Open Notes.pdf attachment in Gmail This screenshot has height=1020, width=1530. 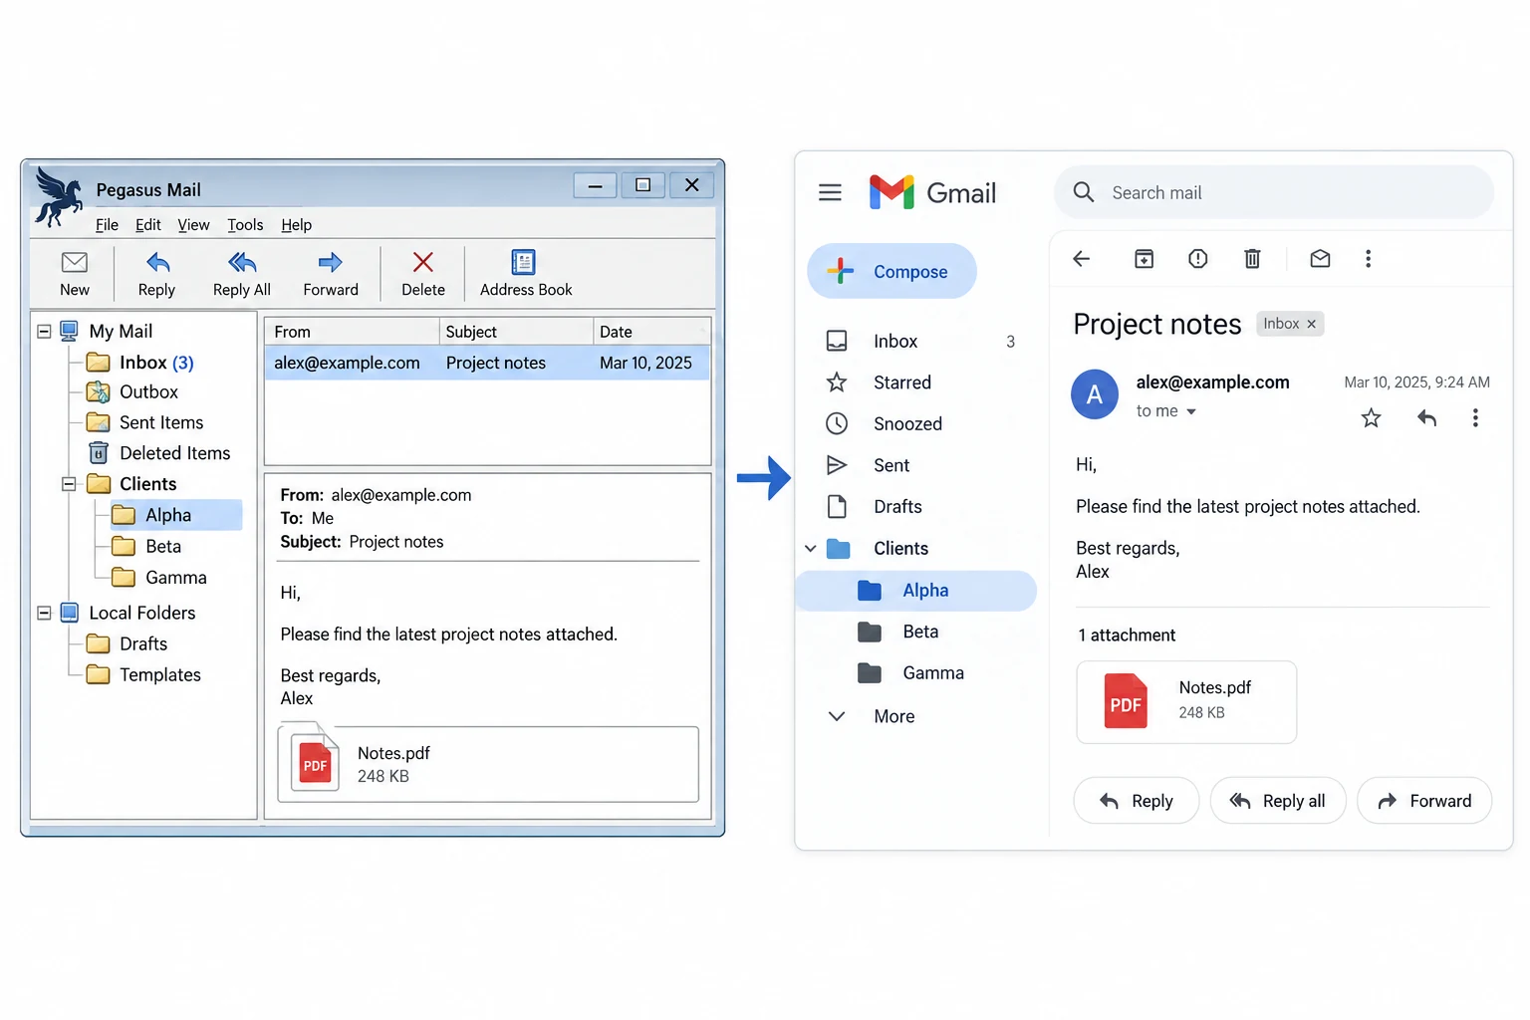[x=1186, y=702]
